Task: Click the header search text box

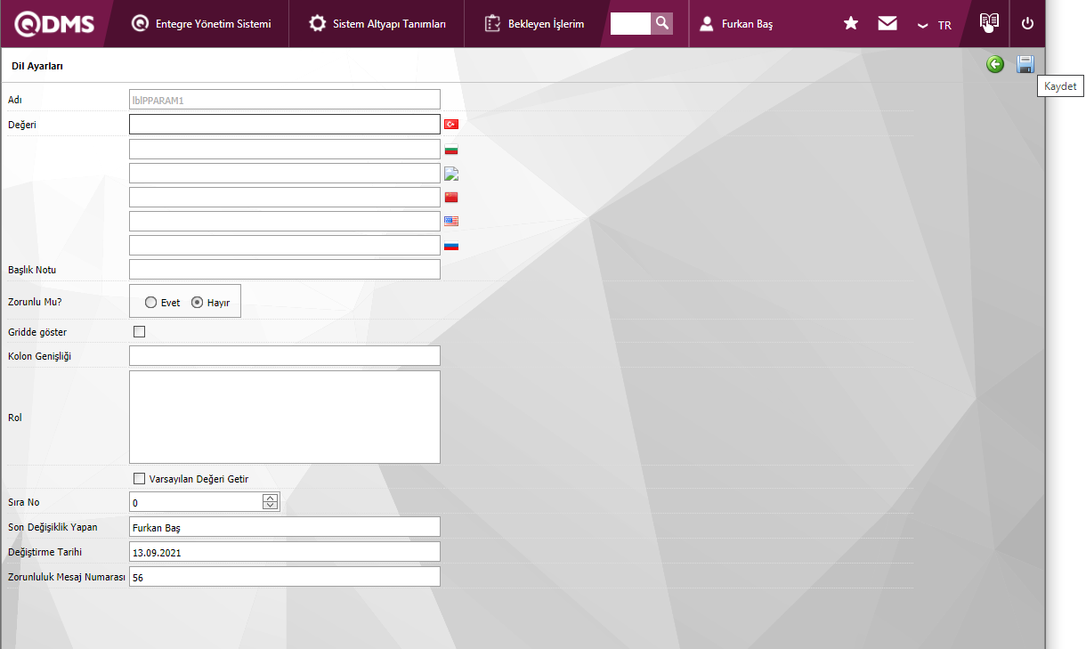Action: pyautogui.click(x=630, y=23)
